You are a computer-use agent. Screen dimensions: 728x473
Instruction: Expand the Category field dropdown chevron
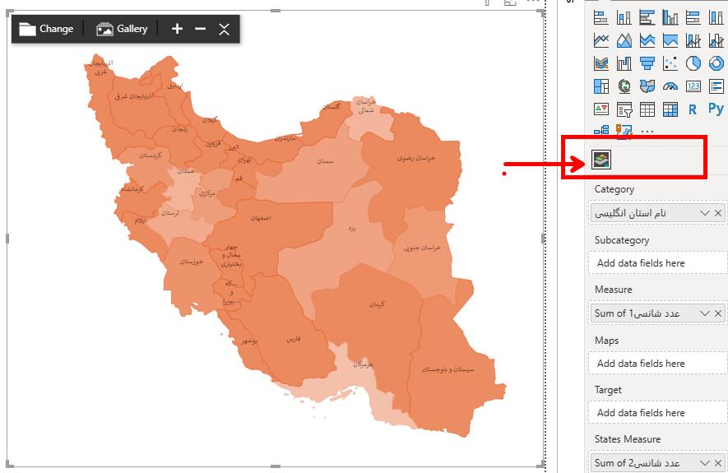(705, 213)
